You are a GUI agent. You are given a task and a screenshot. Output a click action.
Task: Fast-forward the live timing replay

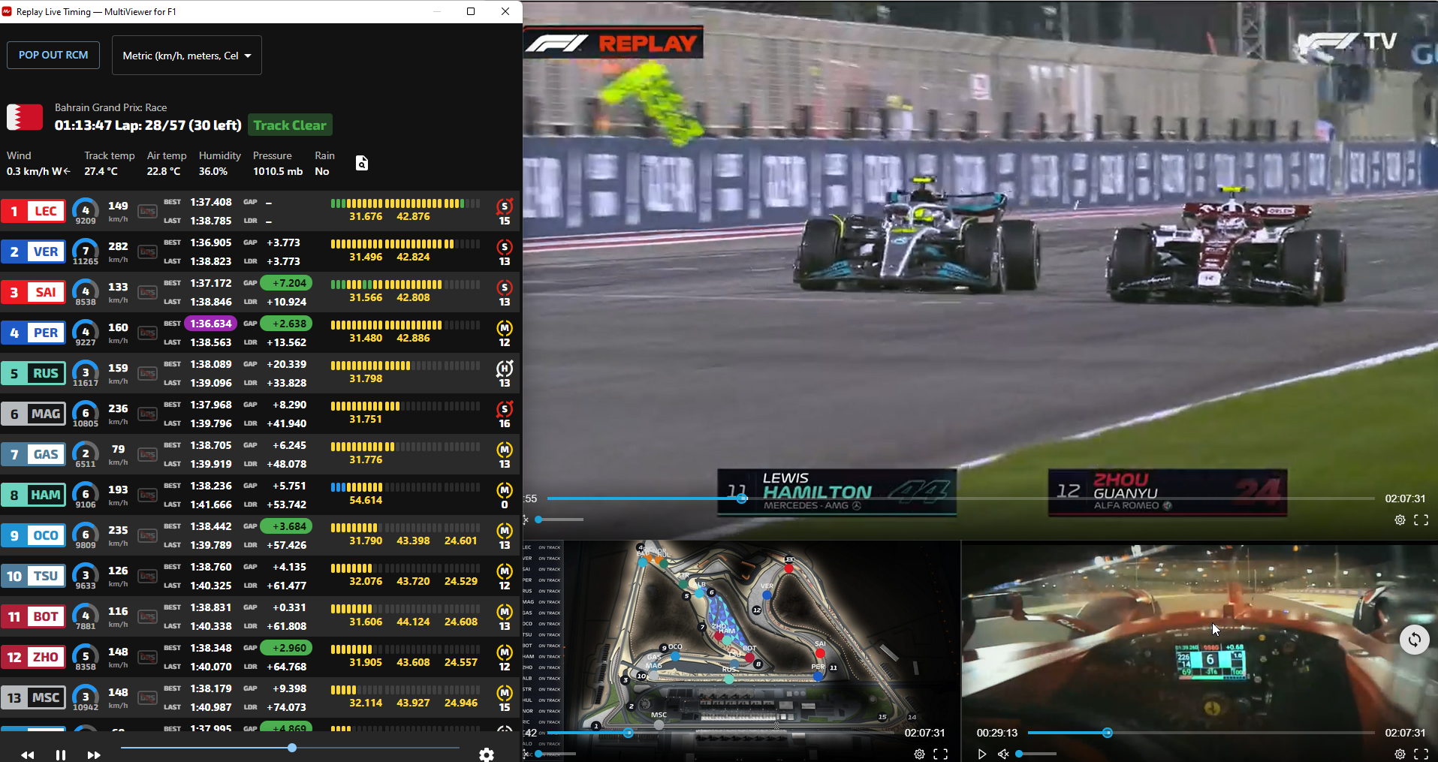click(x=94, y=754)
